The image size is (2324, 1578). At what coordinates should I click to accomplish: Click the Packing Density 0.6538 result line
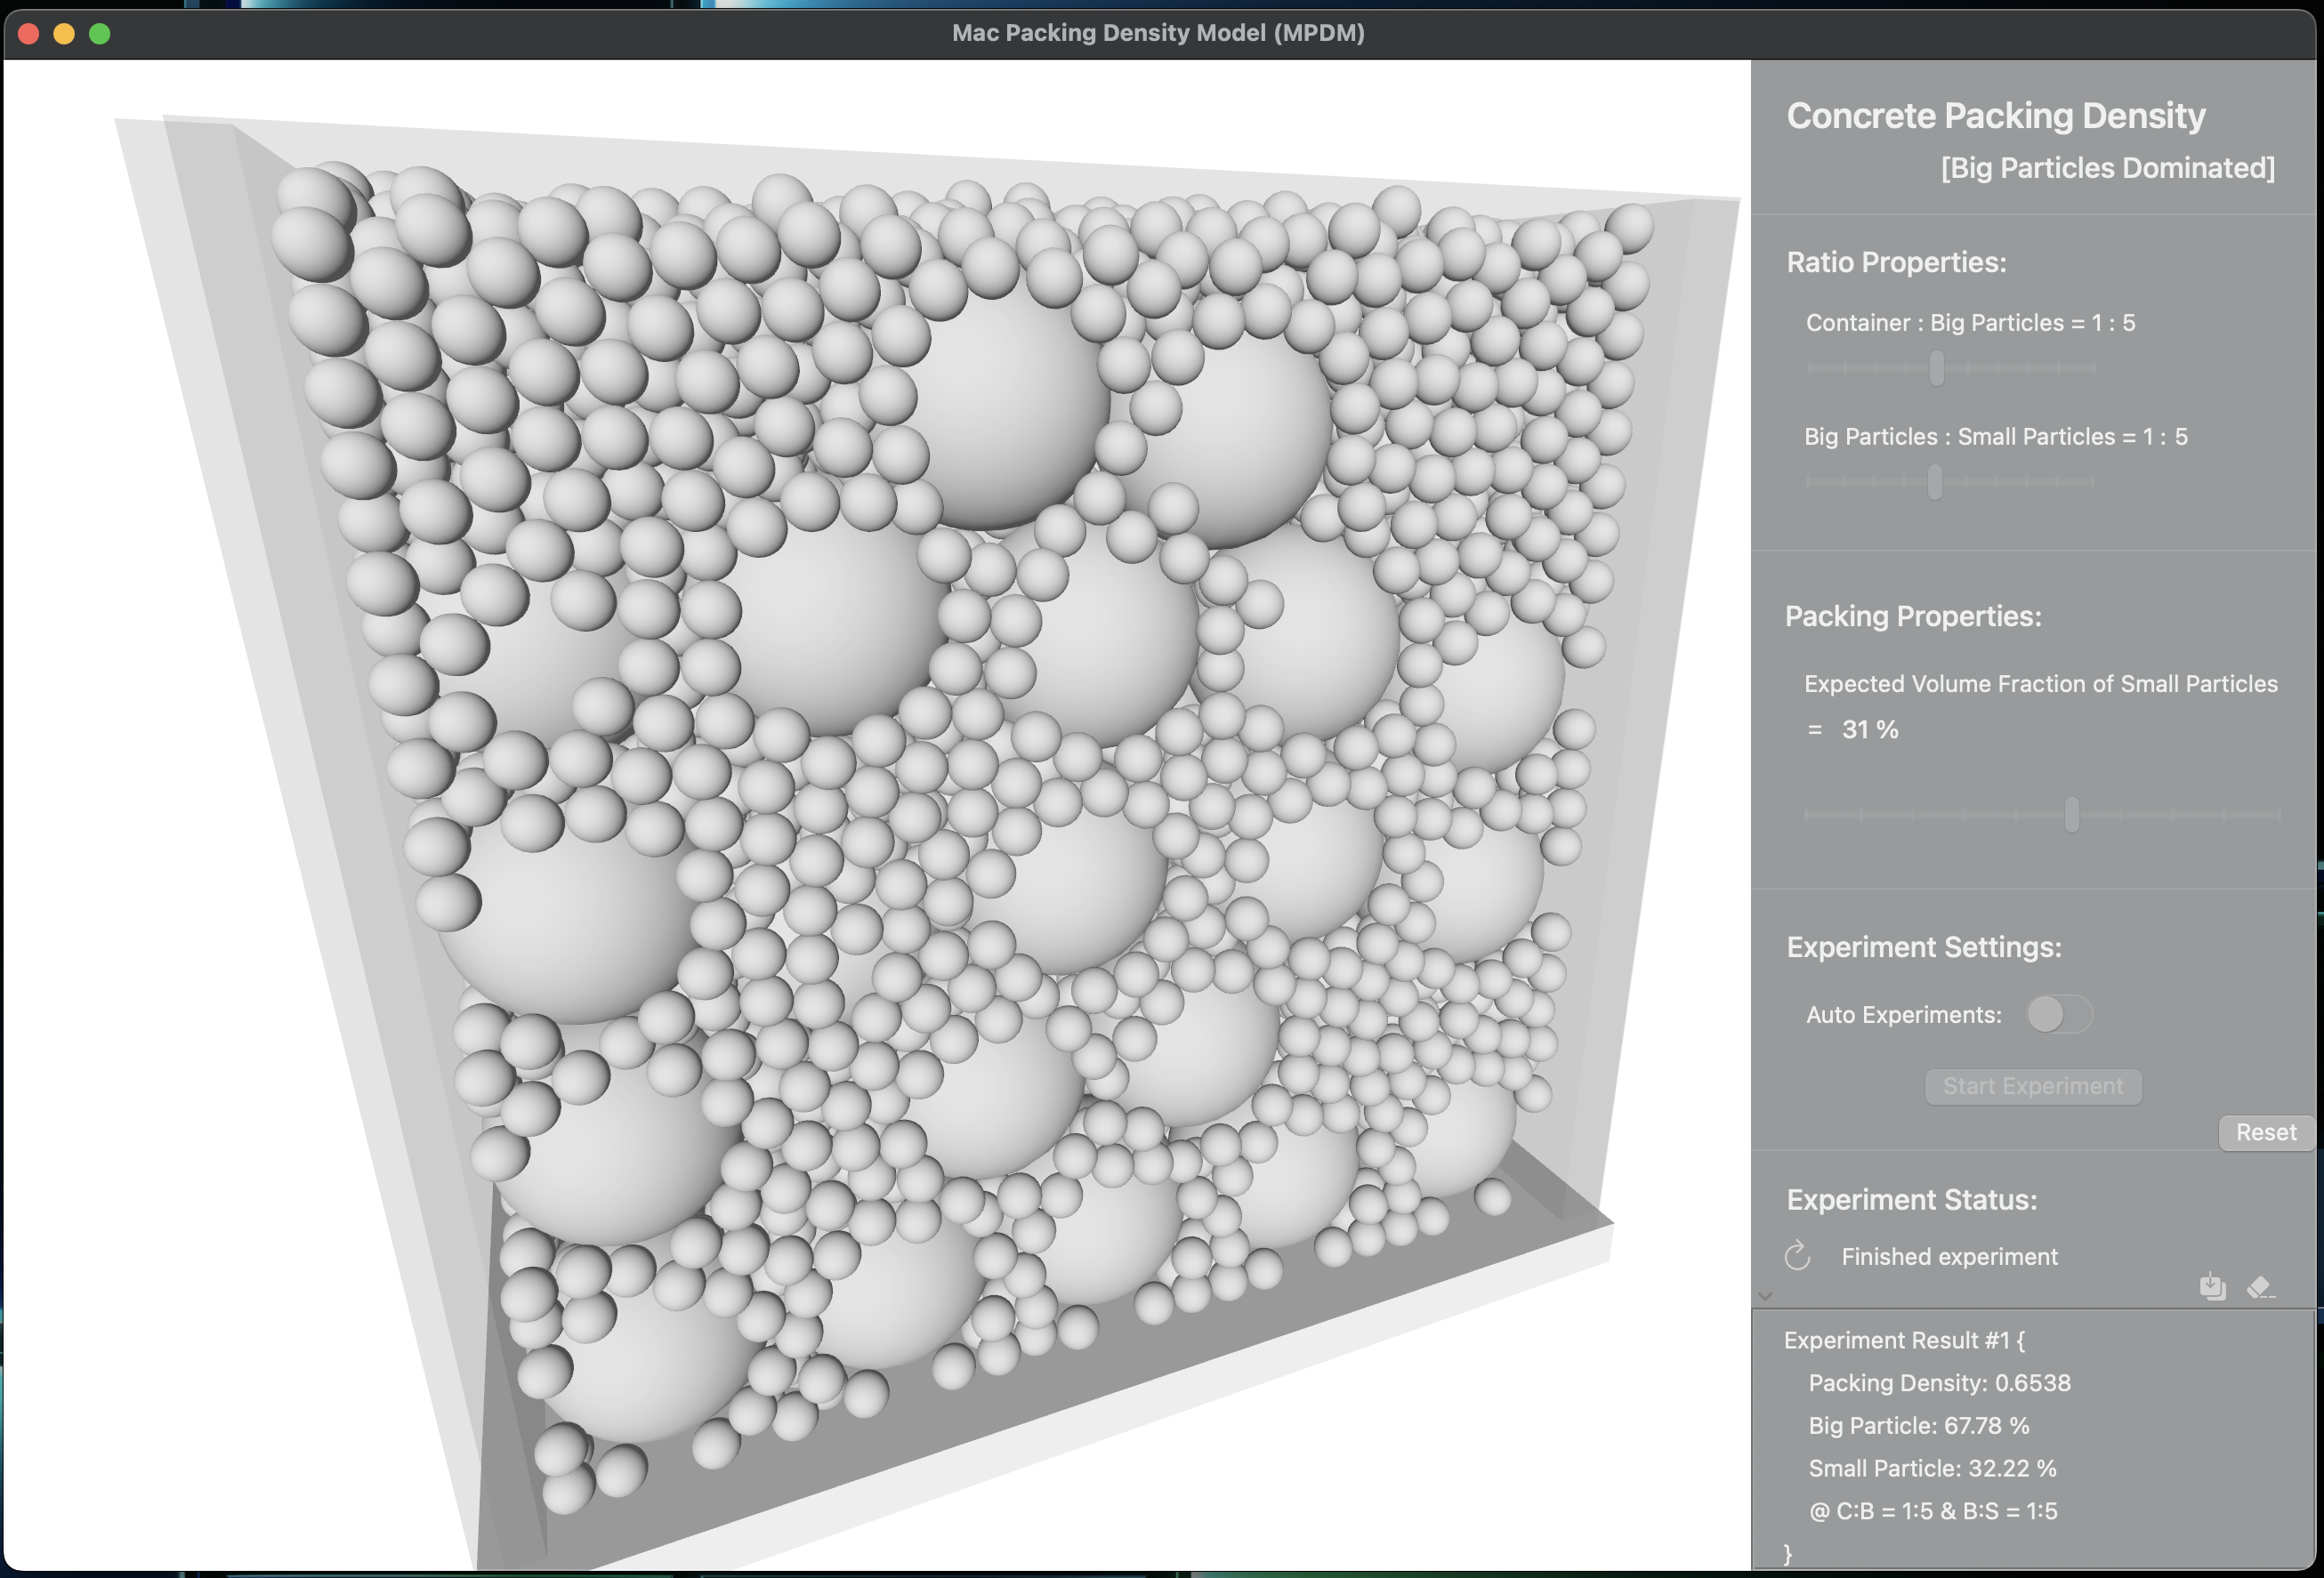pos(1939,1383)
